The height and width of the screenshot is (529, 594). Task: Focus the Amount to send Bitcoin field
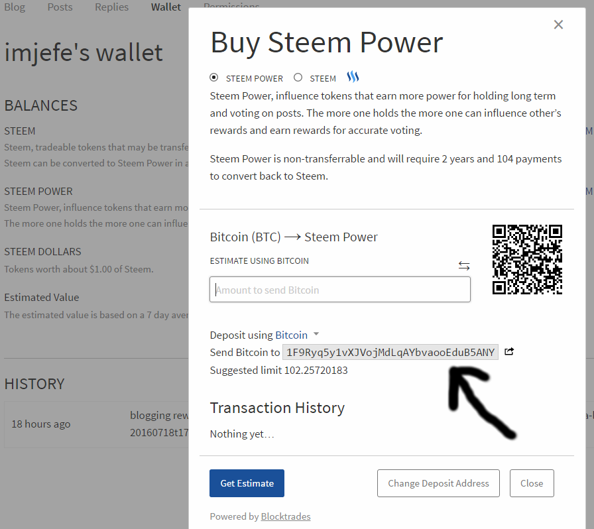(x=340, y=290)
